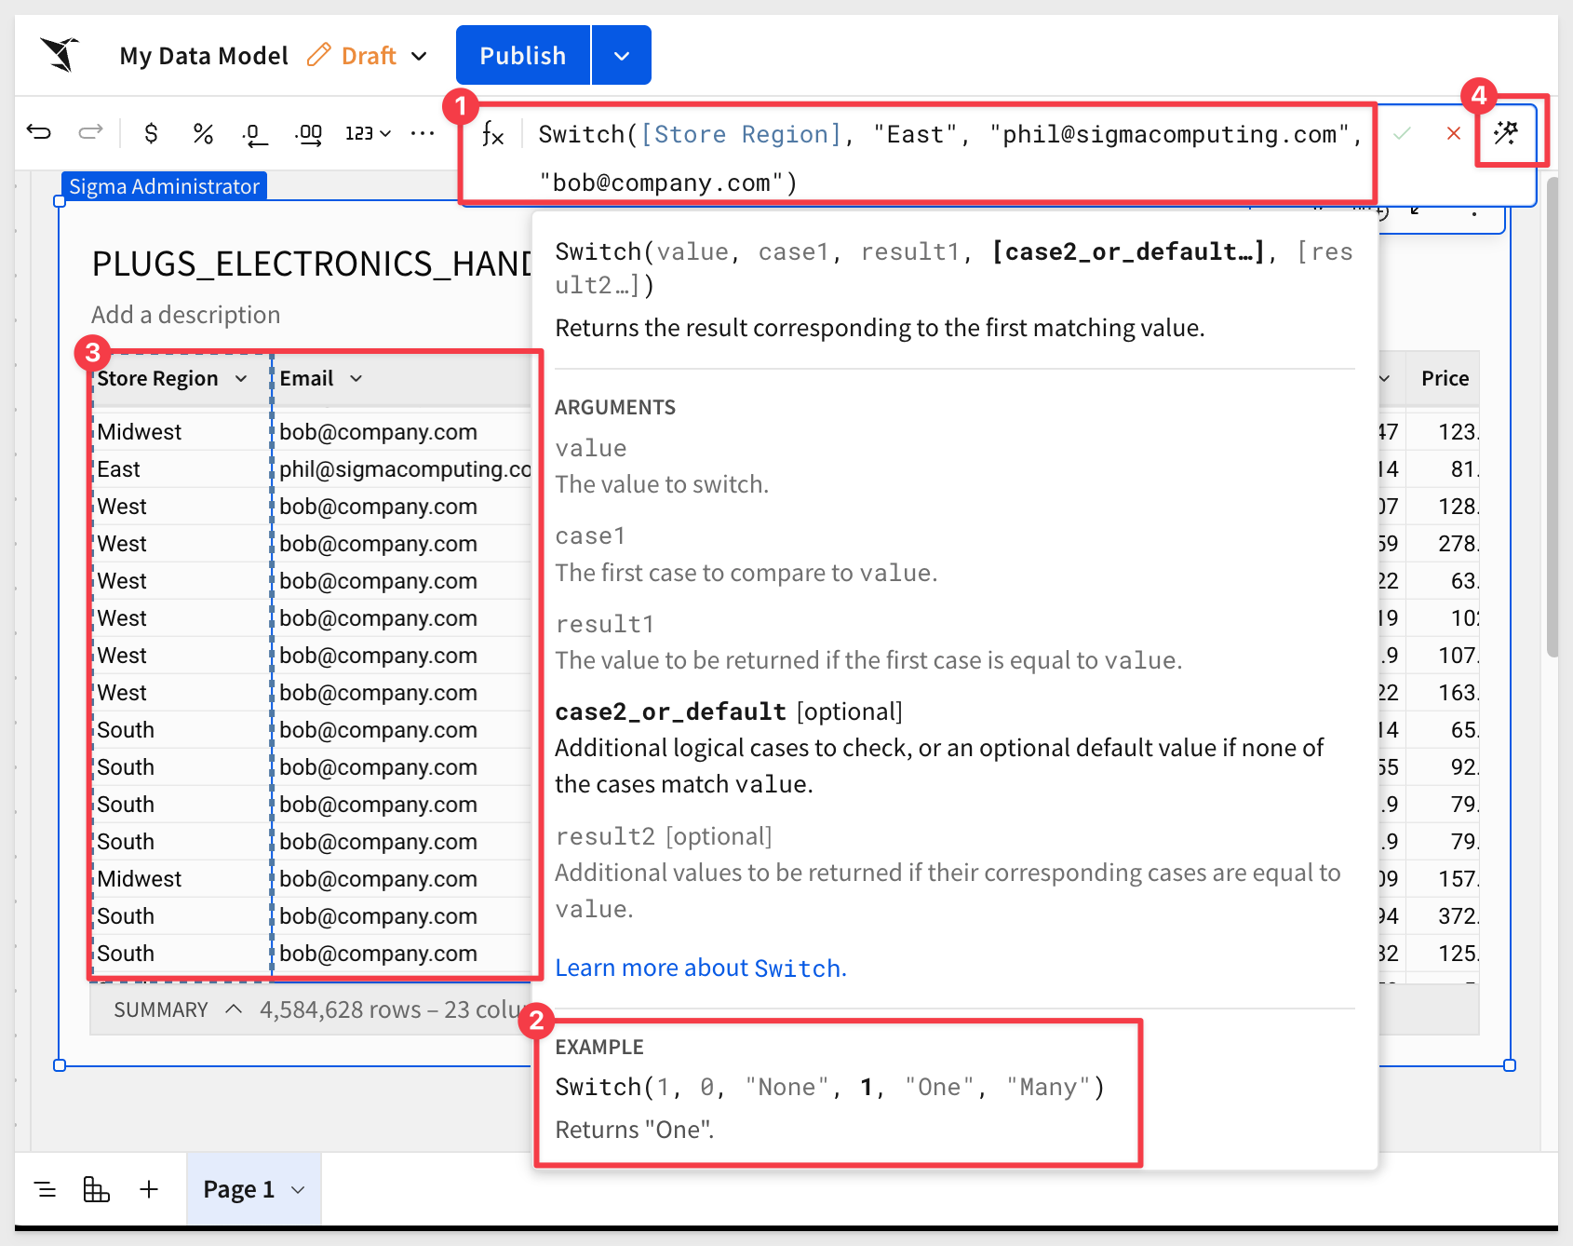
Task: Apply percent format
Action: click(x=203, y=133)
